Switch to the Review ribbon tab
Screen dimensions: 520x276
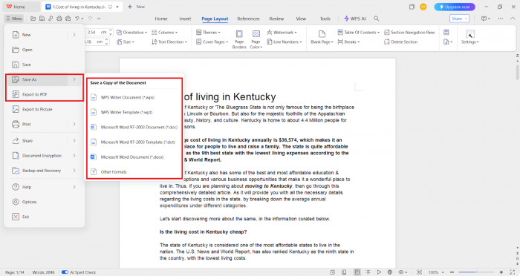pyautogui.click(x=276, y=19)
